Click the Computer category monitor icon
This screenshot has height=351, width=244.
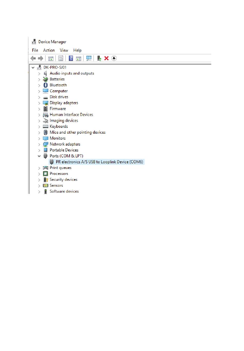pos(45,91)
